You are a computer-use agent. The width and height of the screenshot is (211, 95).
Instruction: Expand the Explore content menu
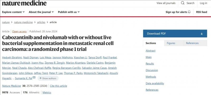13,12
